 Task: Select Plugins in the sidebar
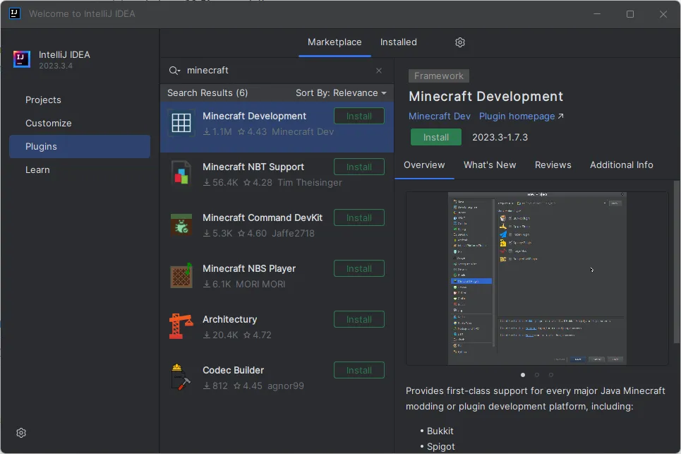(x=80, y=146)
